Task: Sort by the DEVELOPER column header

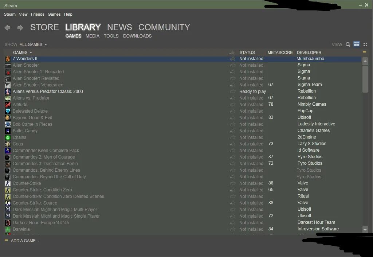Action: point(309,52)
